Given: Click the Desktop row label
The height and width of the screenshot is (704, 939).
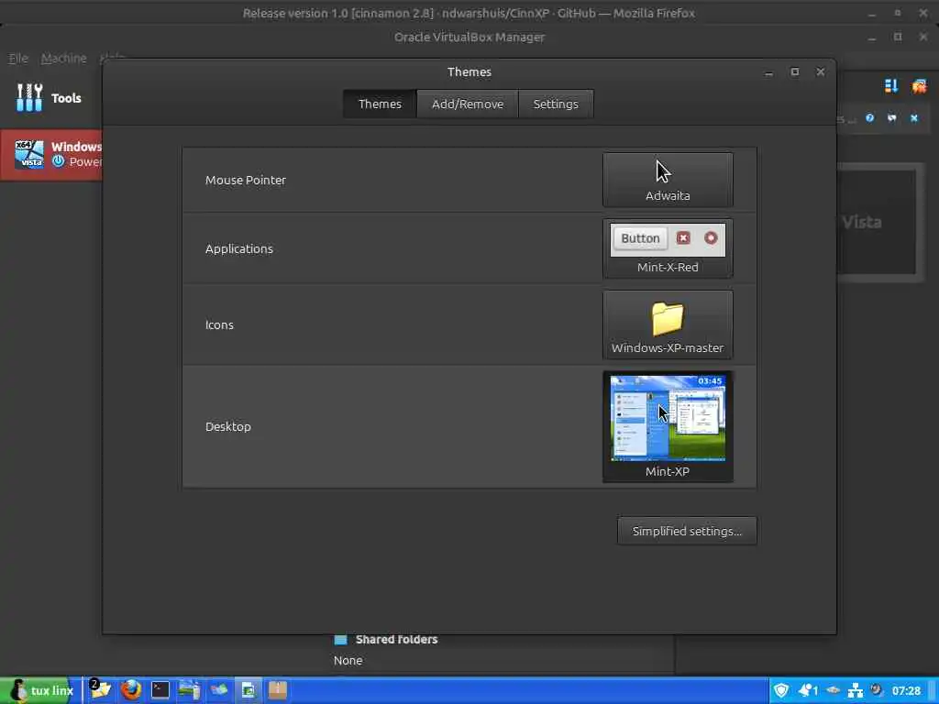Looking at the screenshot, I should (228, 427).
